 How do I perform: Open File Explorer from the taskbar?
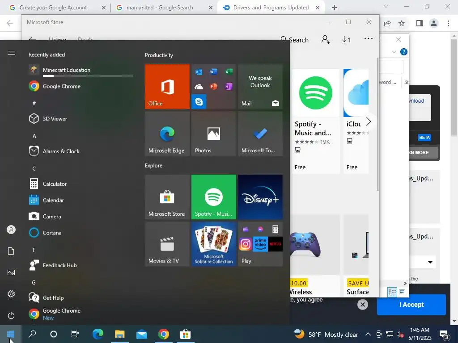pyautogui.click(x=119, y=334)
